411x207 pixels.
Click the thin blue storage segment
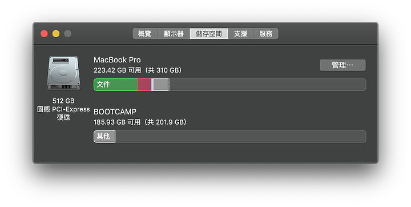152,85
